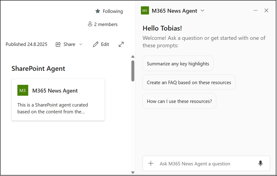277x176 pixels.
Task: Open the M365 News Agent card
Action: click(x=58, y=100)
